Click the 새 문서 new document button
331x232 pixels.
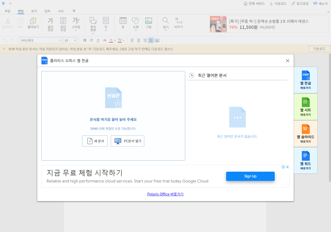[x=95, y=141]
